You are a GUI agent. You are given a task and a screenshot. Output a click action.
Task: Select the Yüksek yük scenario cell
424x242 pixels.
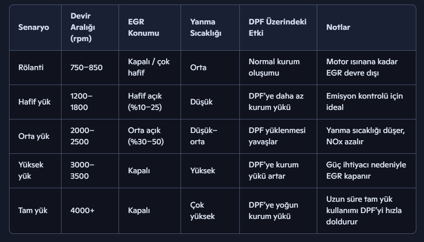click(31, 171)
